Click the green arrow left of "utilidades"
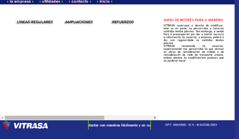The width and height of the screenshot is (239, 139). coord(40,2)
